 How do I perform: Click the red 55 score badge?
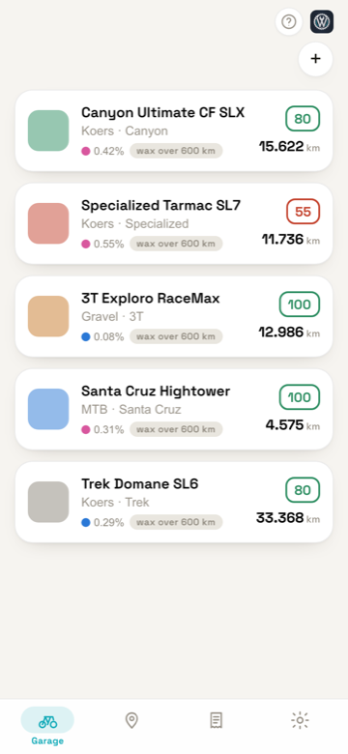tap(303, 212)
